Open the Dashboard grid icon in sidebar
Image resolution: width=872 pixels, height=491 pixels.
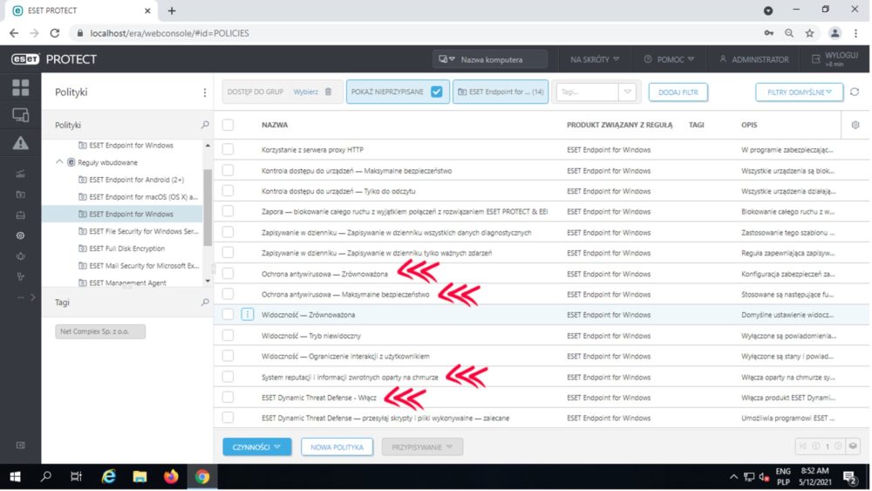point(21,87)
